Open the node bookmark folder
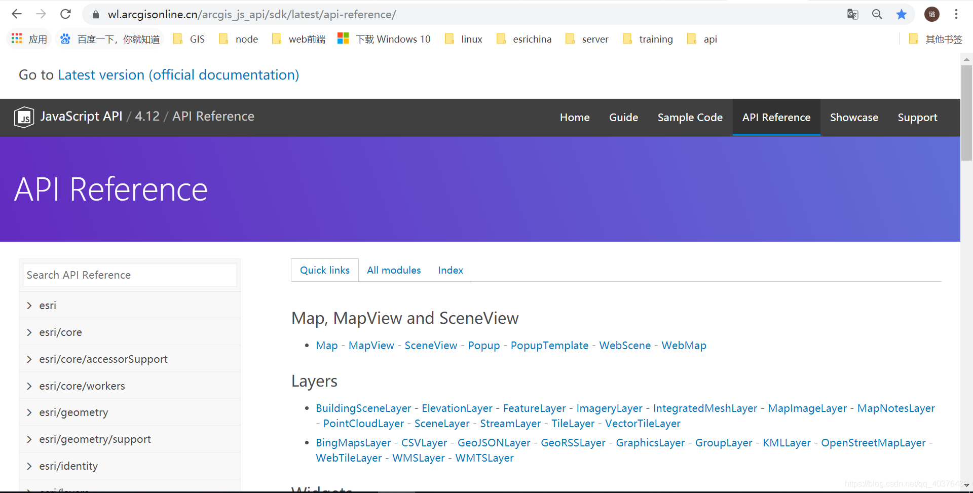Screen dimensions: 973x493 (x=238, y=39)
